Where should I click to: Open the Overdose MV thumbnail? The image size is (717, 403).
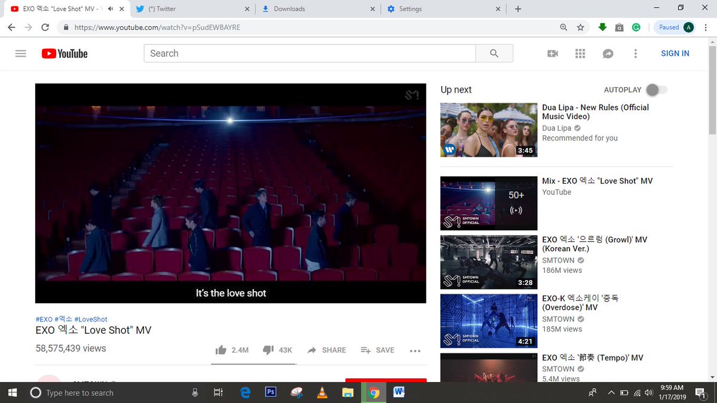tap(489, 321)
